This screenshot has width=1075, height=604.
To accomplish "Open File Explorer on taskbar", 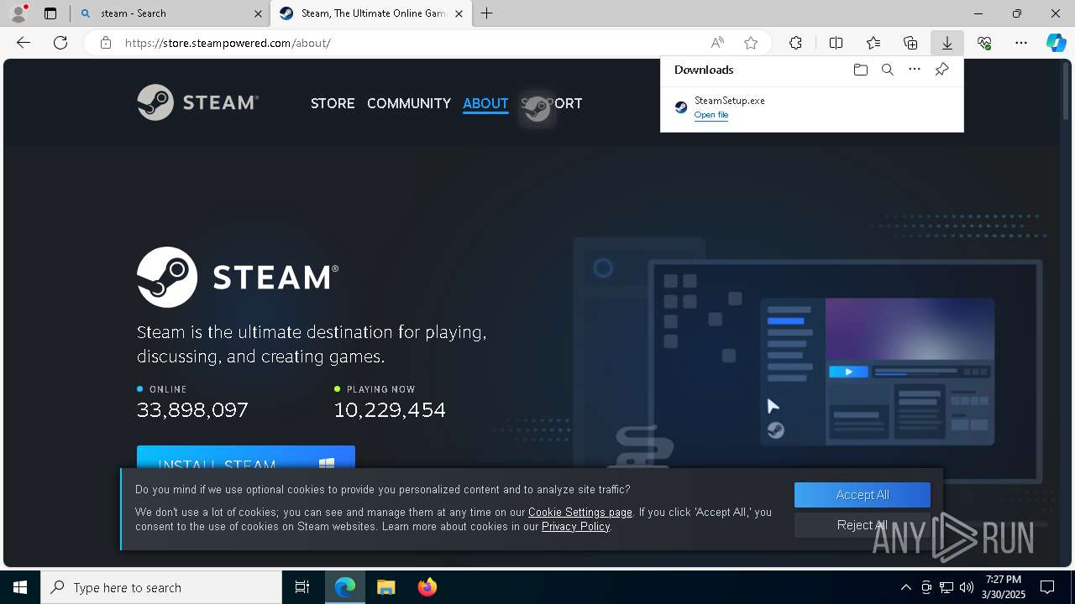I will coord(385,587).
